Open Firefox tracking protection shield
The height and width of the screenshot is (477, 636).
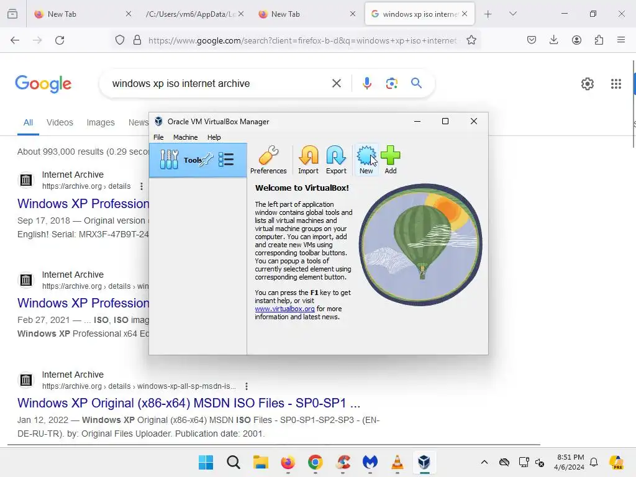[x=120, y=40]
